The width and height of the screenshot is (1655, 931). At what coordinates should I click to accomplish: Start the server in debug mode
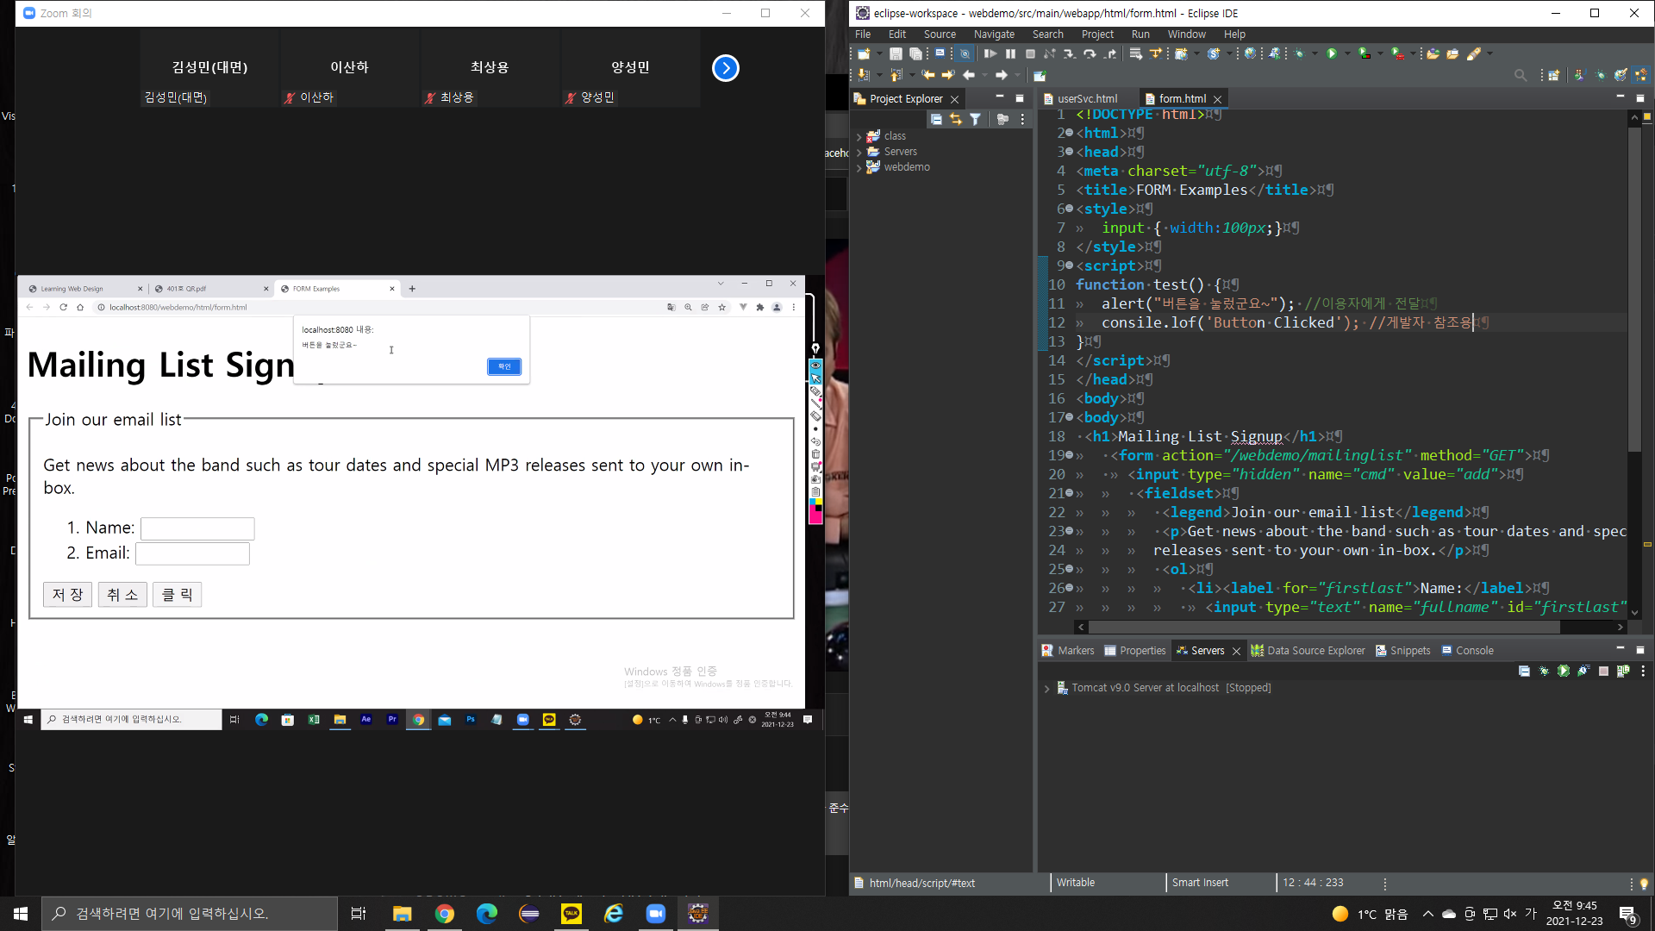pyautogui.click(x=1544, y=671)
